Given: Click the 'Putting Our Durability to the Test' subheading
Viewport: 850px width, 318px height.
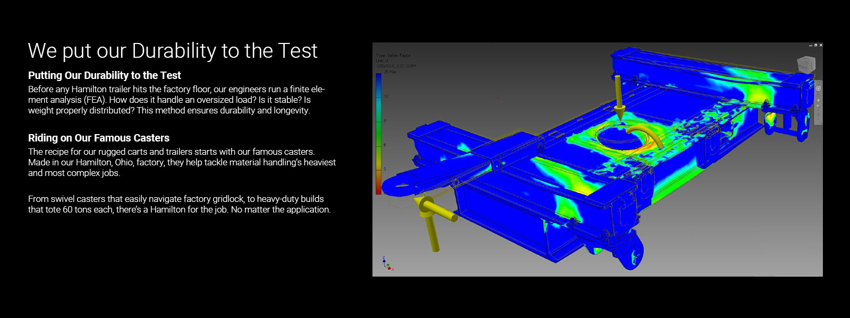Looking at the screenshot, I should 105,75.
